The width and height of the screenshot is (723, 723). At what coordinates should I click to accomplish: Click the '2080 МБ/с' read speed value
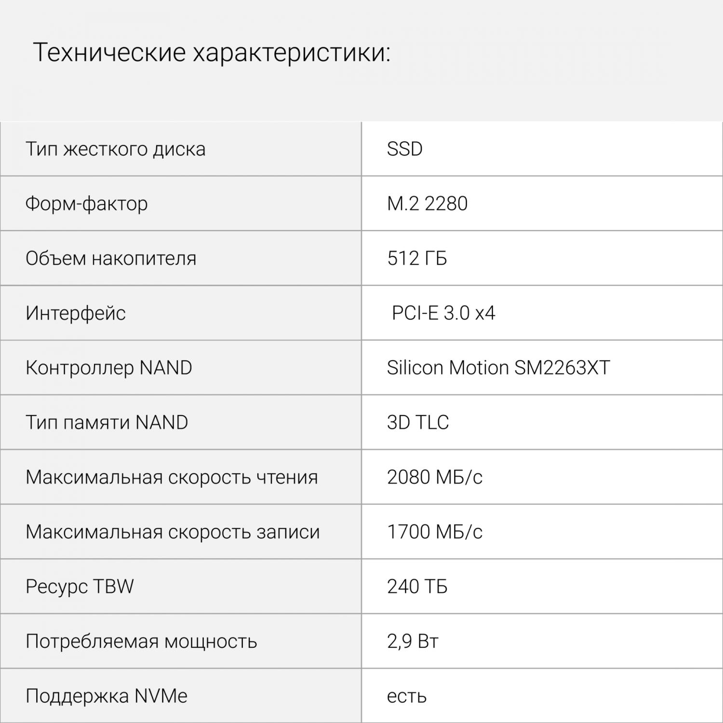tap(434, 477)
